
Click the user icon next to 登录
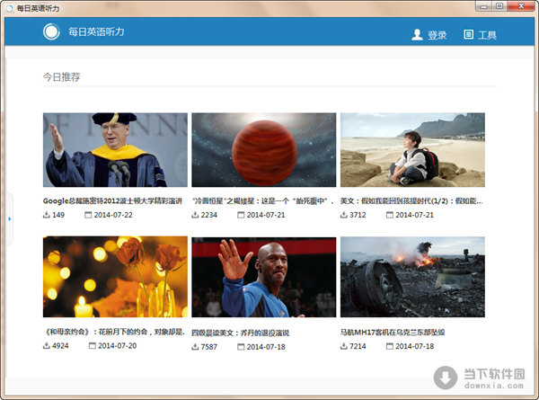point(417,35)
